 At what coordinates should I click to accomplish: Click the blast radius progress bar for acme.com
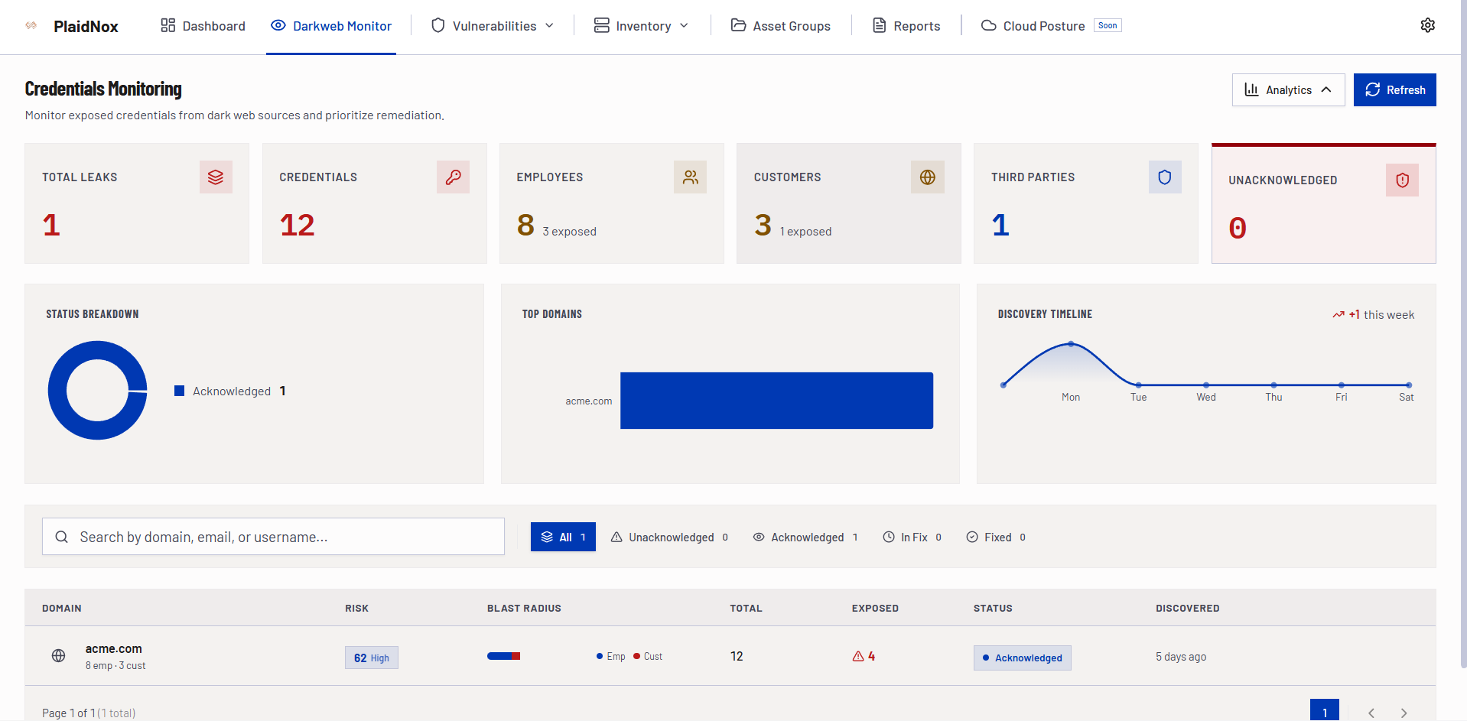pos(503,656)
